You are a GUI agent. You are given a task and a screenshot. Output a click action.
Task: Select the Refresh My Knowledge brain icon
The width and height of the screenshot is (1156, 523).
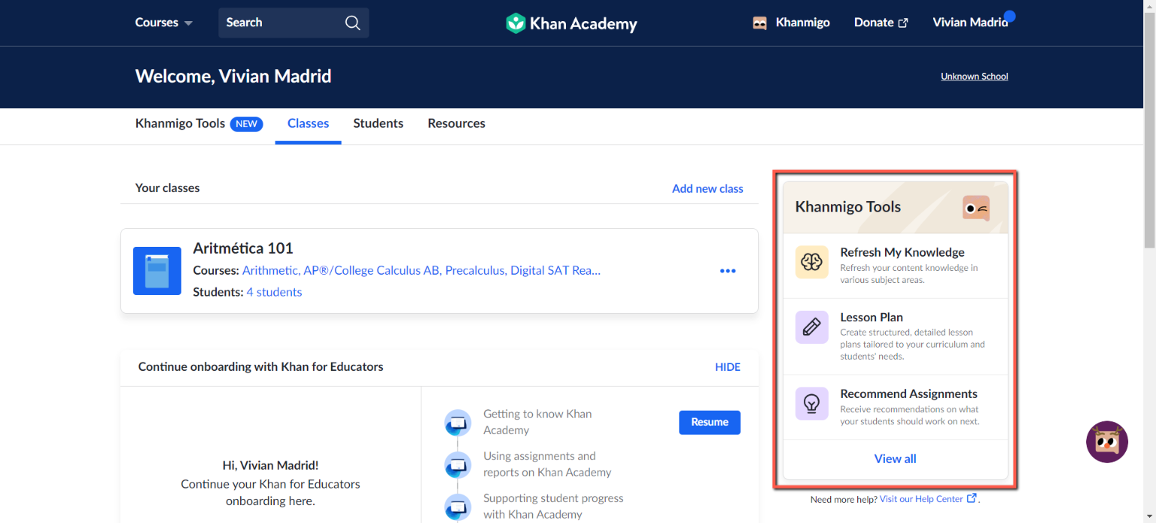coord(811,262)
